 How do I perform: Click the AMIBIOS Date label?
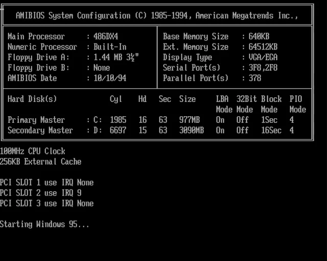[x=32, y=79]
